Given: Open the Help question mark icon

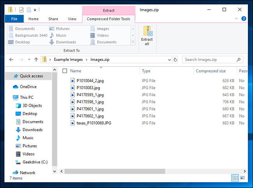Looking at the screenshot, I should [x=244, y=19].
